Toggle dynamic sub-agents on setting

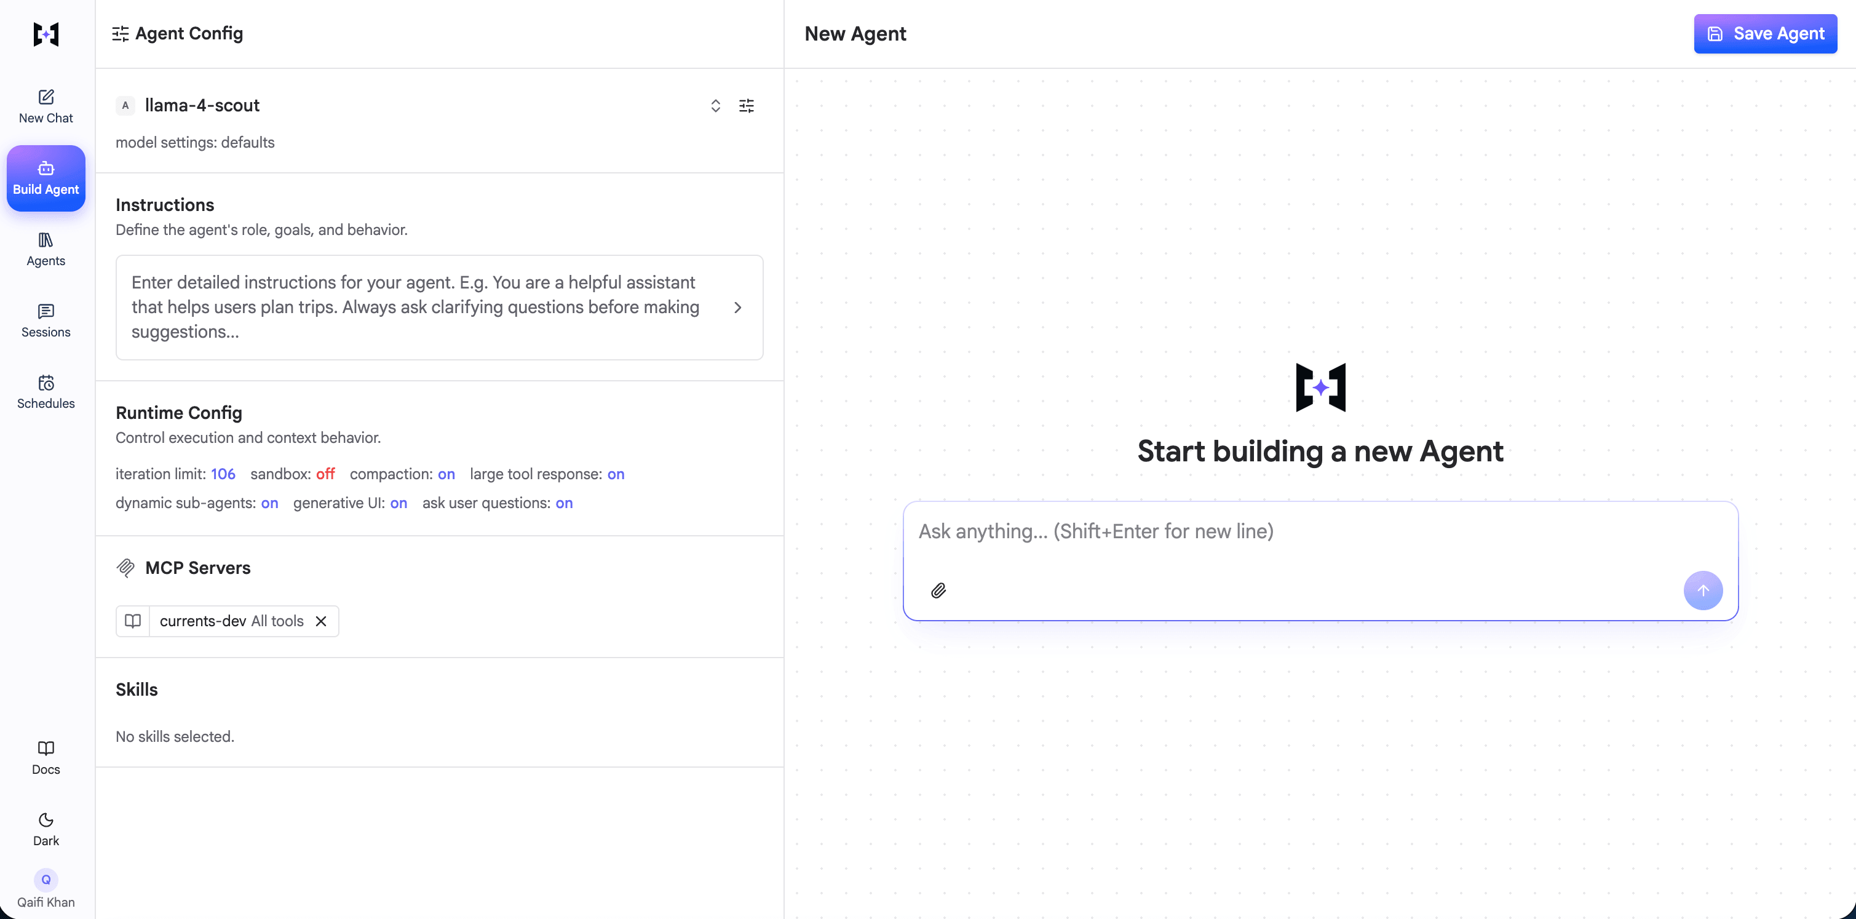pos(270,503)
